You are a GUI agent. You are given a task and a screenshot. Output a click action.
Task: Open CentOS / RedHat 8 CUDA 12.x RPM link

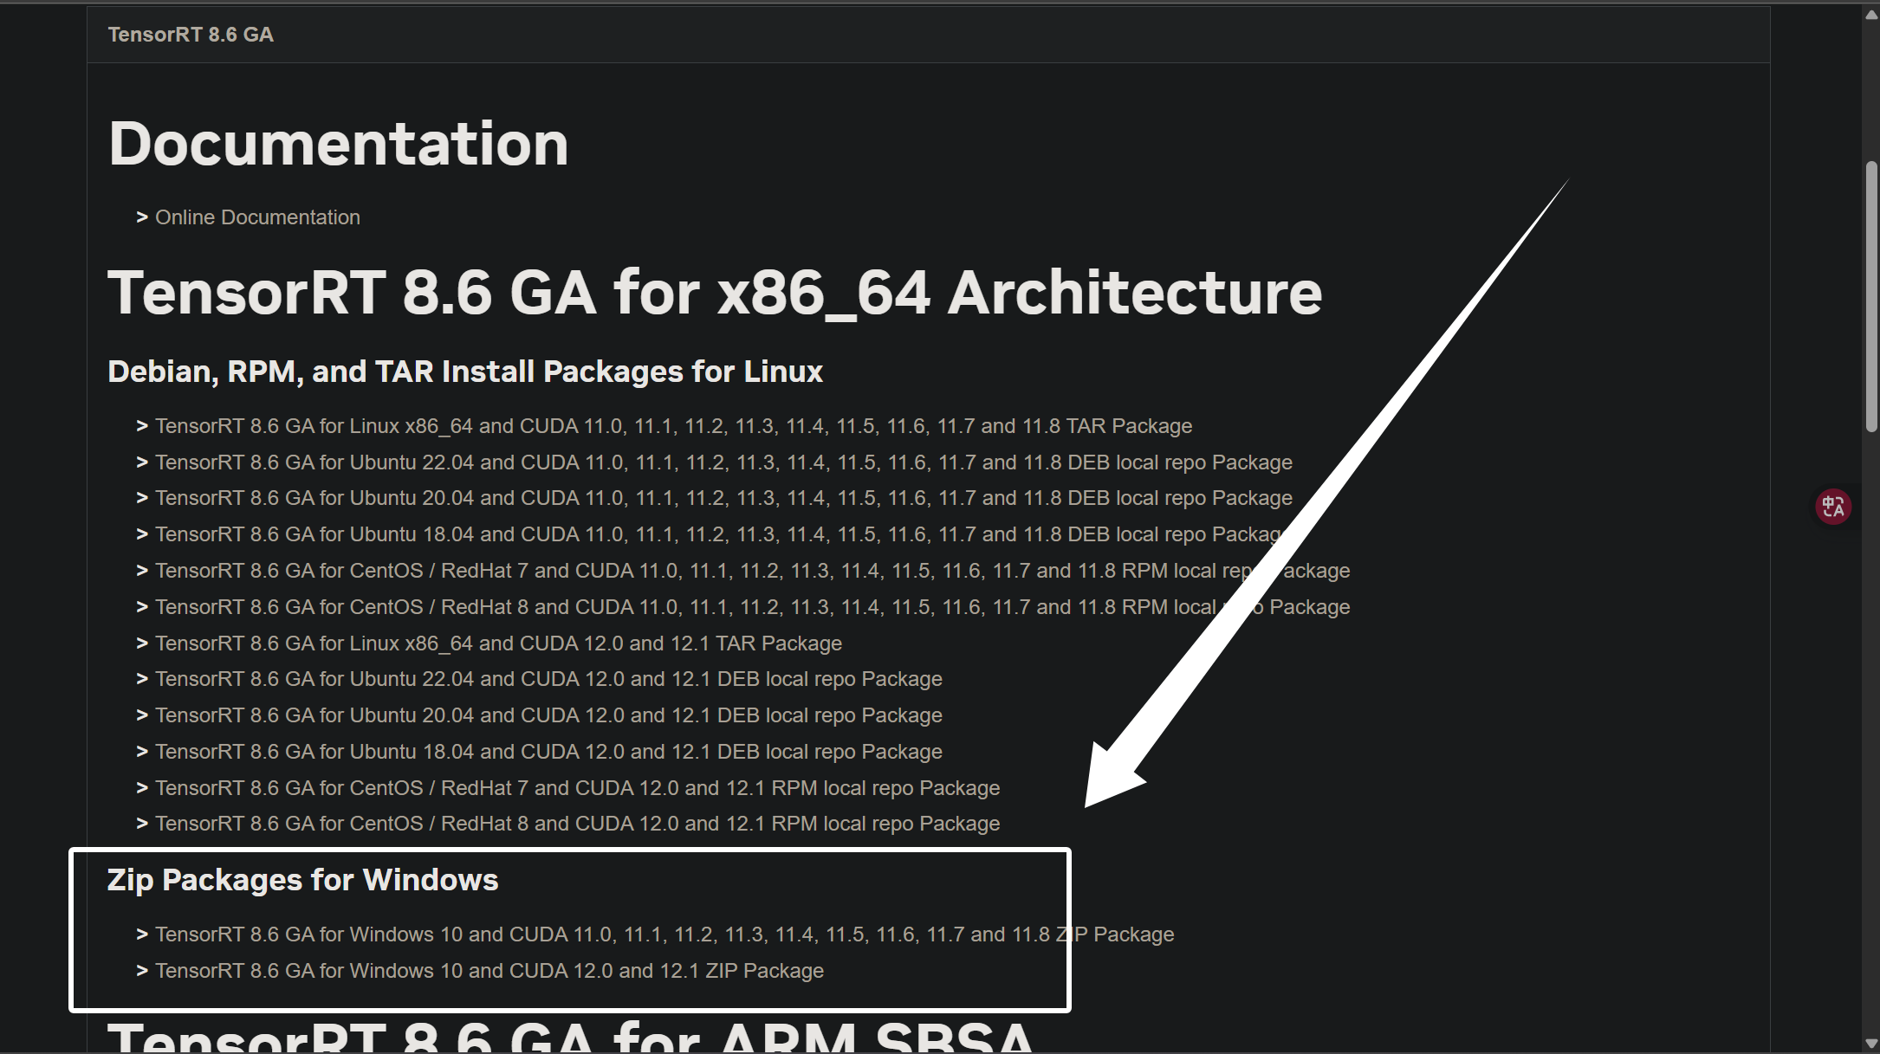577,824
